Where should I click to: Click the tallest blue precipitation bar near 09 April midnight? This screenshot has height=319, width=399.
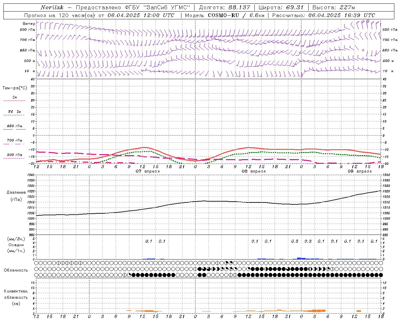point(299,258)
